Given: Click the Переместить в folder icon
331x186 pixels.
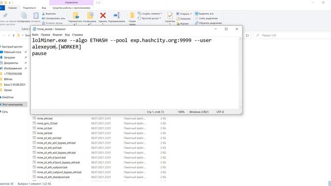Looking at the screenshot, I should click(x=76, y=16).
